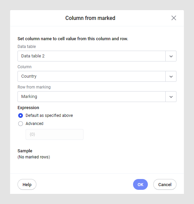This screenshot has width=194, height=204.
Task: Open the Column dropdown chevron
Action: coord(171,76)
